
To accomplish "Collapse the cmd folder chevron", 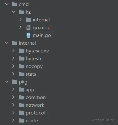I will [x=7, y=4].
